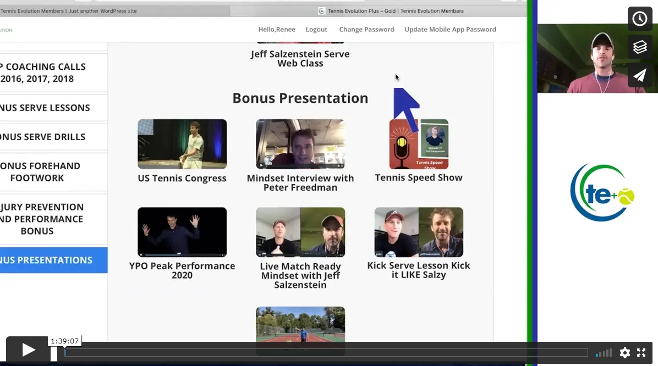658x366 pixels.
Task: Open the video settings gear
Action: (625, 353)
